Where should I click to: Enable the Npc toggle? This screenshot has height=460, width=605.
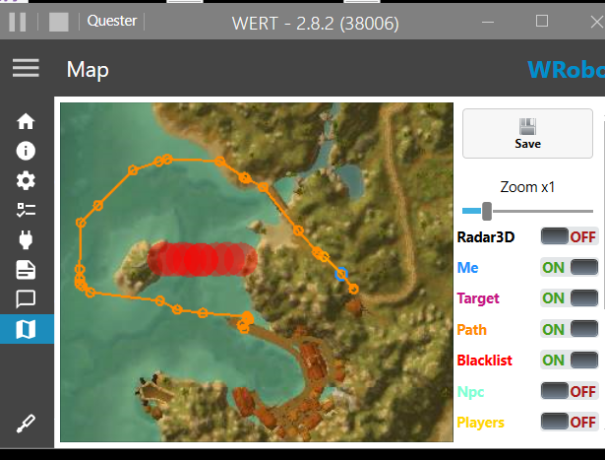pyautogui.click(x=570, y=391)
